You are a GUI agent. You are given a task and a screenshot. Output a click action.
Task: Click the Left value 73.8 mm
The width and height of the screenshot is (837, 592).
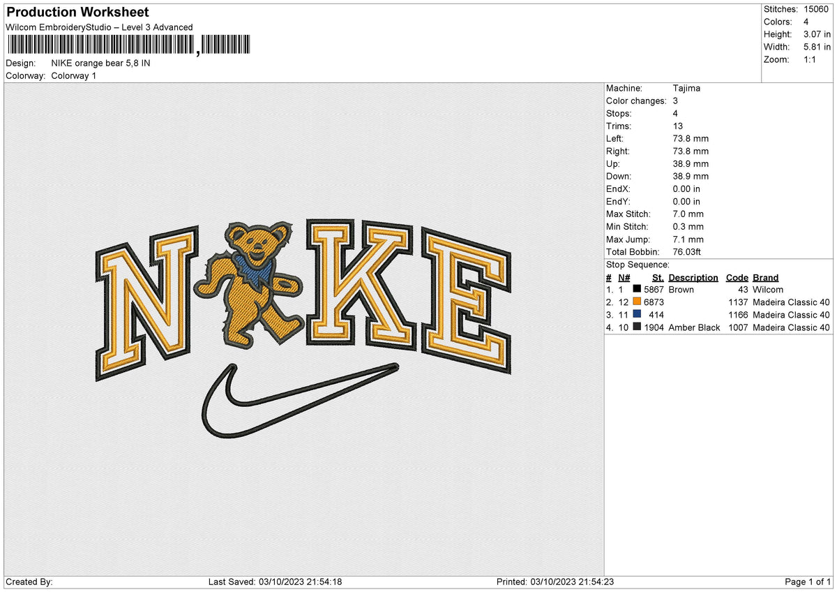[x=691, y=139]
